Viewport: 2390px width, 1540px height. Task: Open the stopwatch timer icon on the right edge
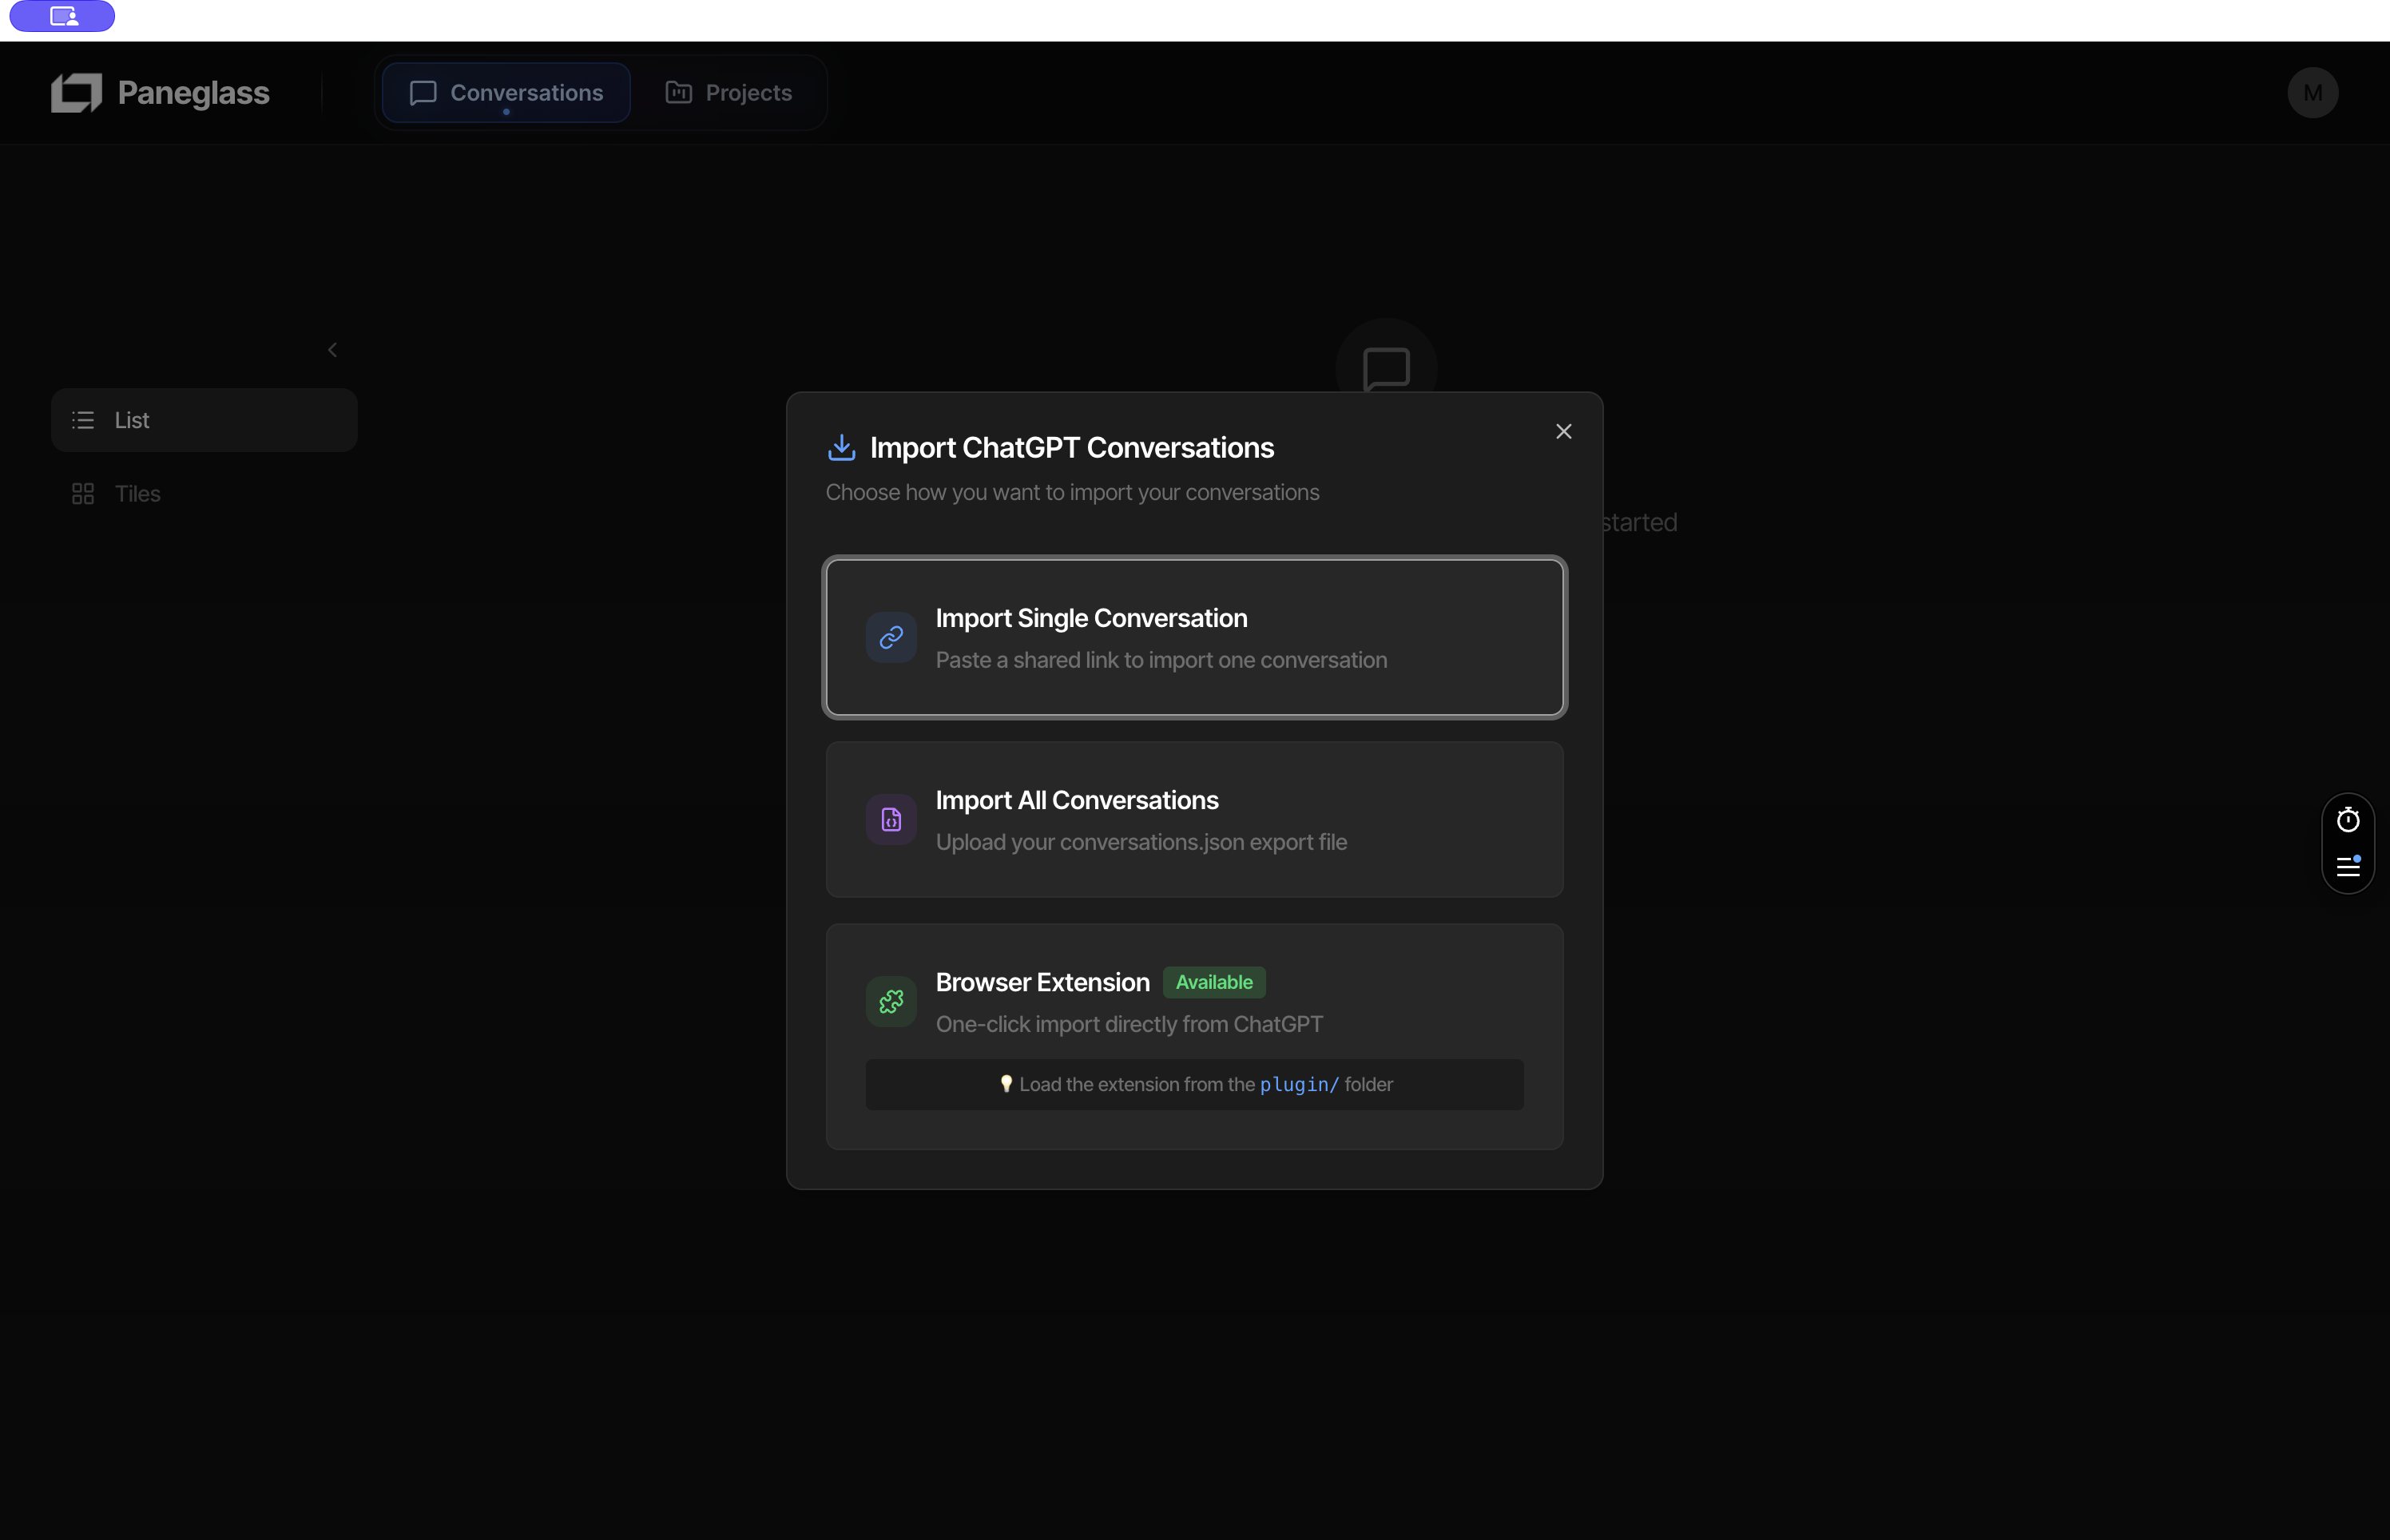click(x=2348, y=819)
